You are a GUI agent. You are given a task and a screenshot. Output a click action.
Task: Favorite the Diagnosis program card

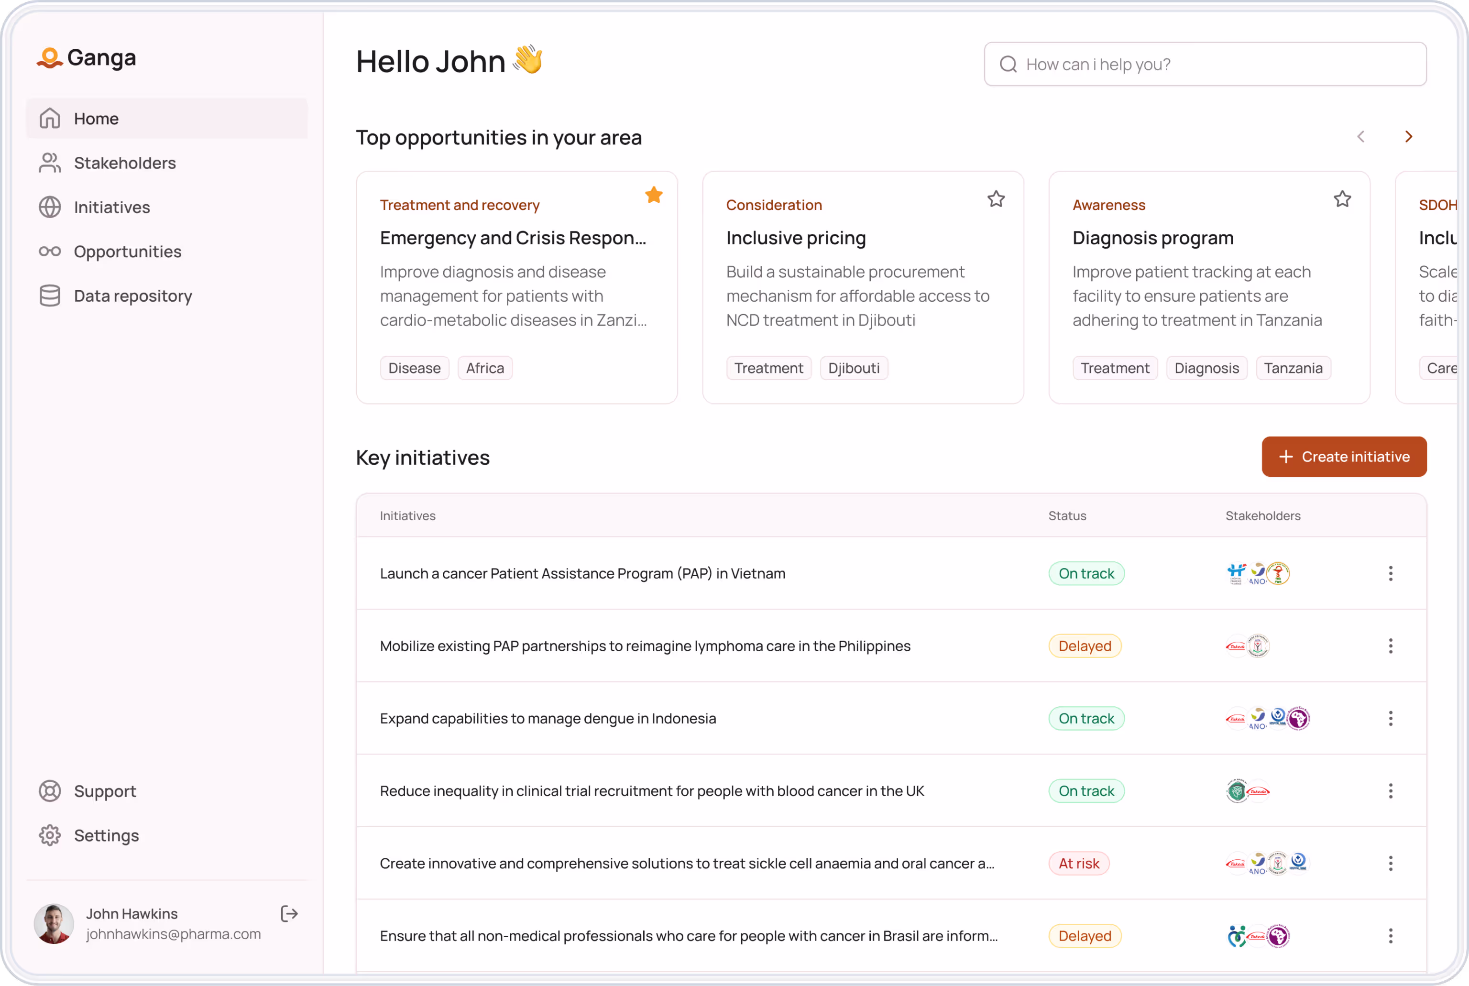[1342, 199]
